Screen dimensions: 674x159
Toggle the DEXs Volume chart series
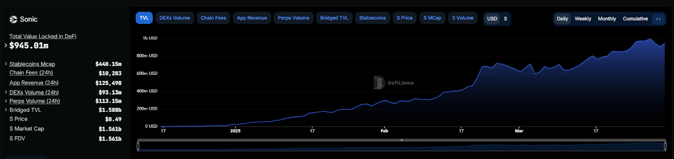click(175, 18)
